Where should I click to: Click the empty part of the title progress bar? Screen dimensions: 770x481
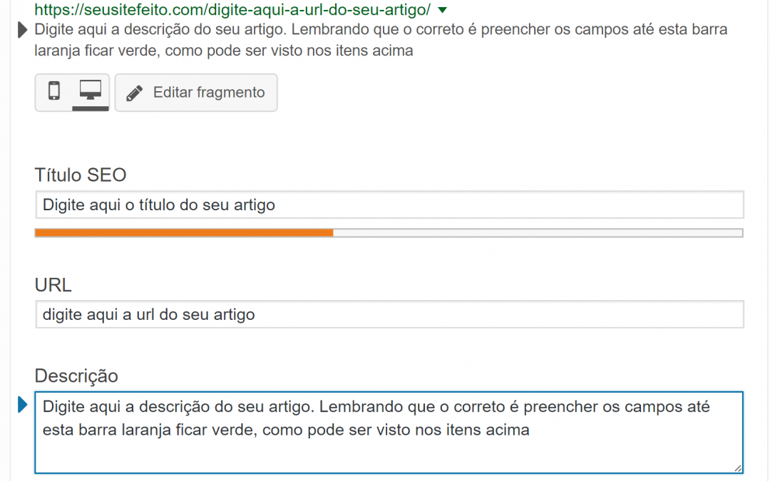(538, 232)
